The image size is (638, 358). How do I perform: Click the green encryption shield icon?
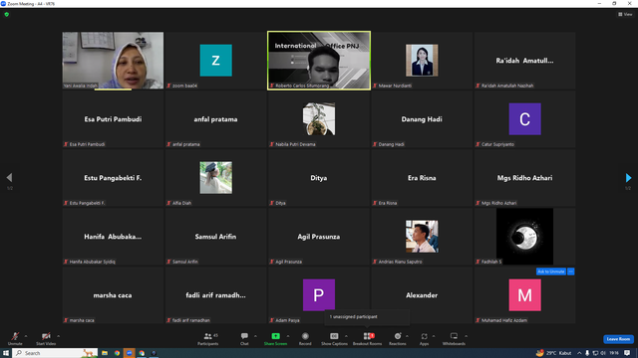click(7, 14)
